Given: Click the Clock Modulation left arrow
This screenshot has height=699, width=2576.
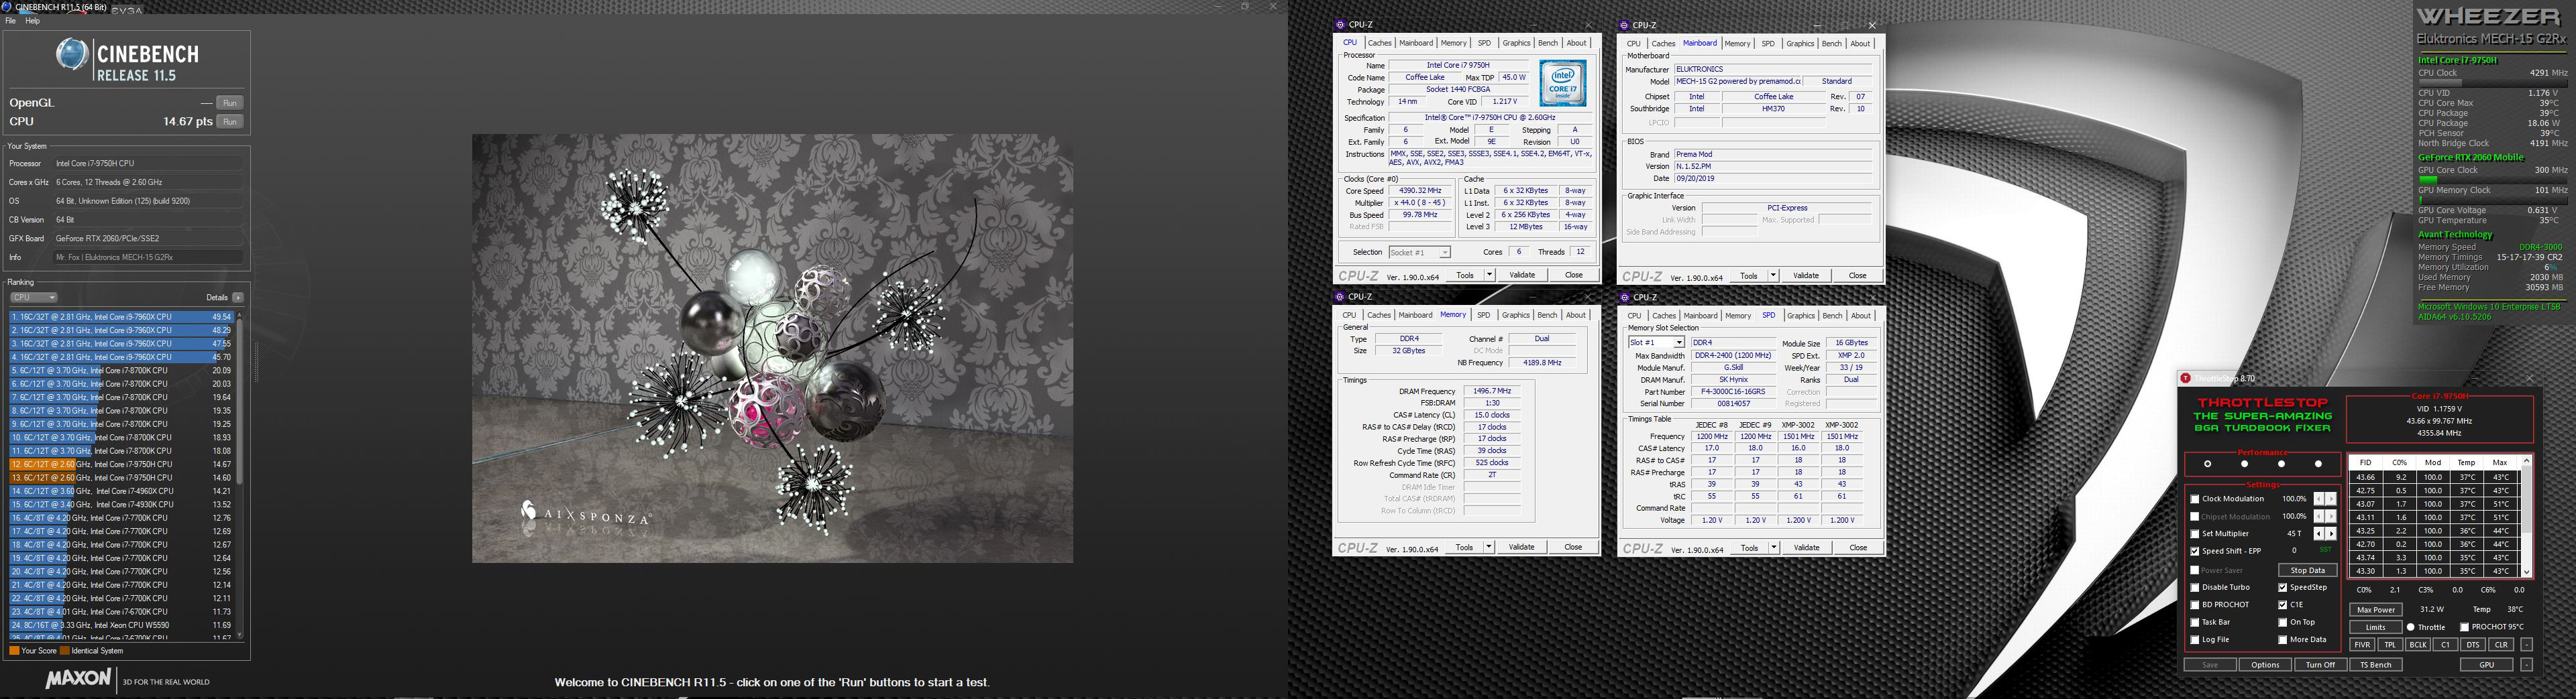Looking at the screenshot, I should pos(2319,499).
